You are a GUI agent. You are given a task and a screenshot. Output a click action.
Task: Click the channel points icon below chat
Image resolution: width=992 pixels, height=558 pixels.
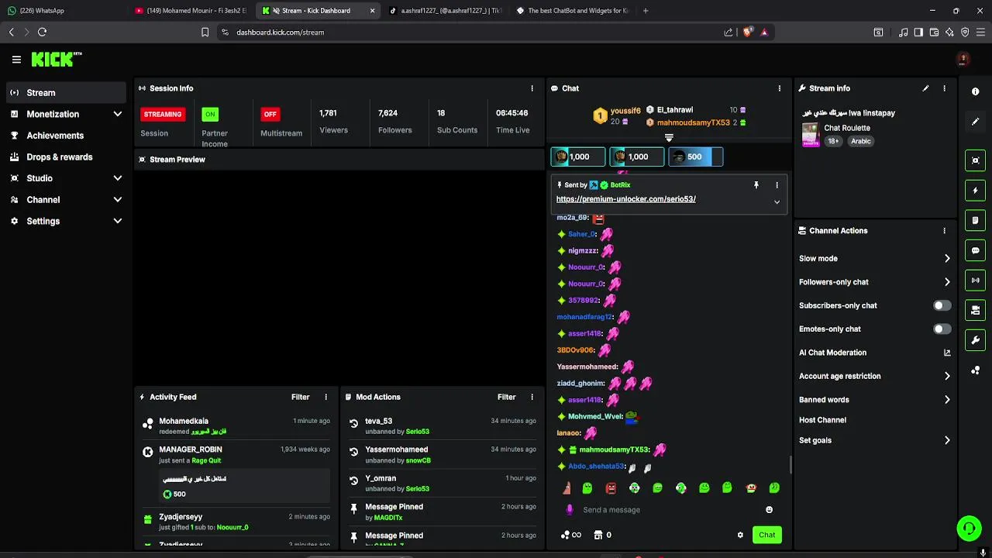[565, 535]
